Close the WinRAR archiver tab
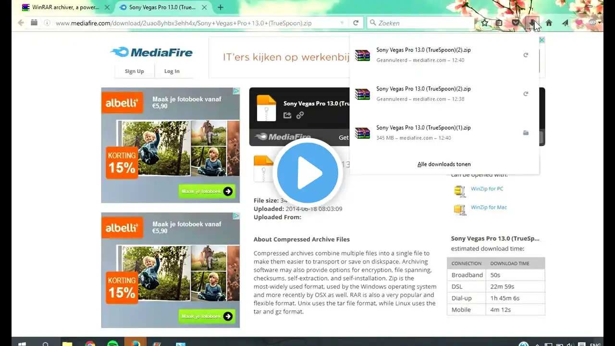 coord(107,7)
